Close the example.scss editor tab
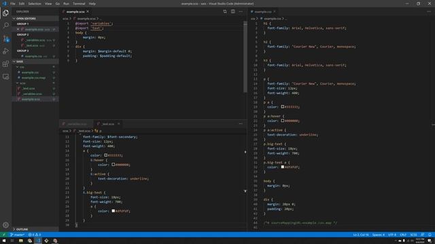The height and width of the screenshot is (244, 435). [88, 12]
